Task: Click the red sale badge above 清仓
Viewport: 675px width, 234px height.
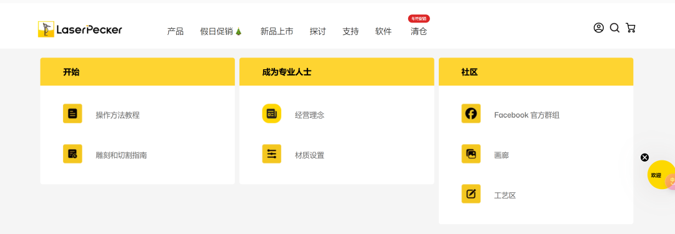Action: click(x=419, y=19)
